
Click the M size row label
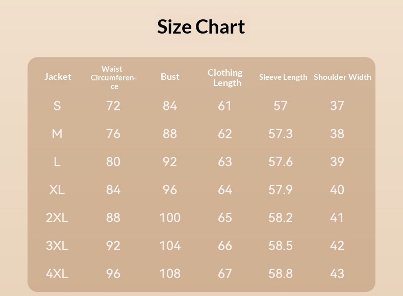pos(57,134)
